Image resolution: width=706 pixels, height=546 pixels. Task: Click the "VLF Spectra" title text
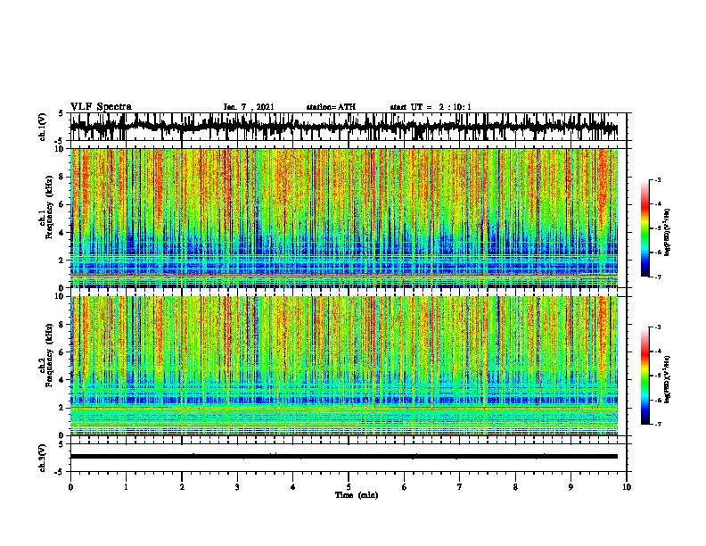tap(101, 107)
